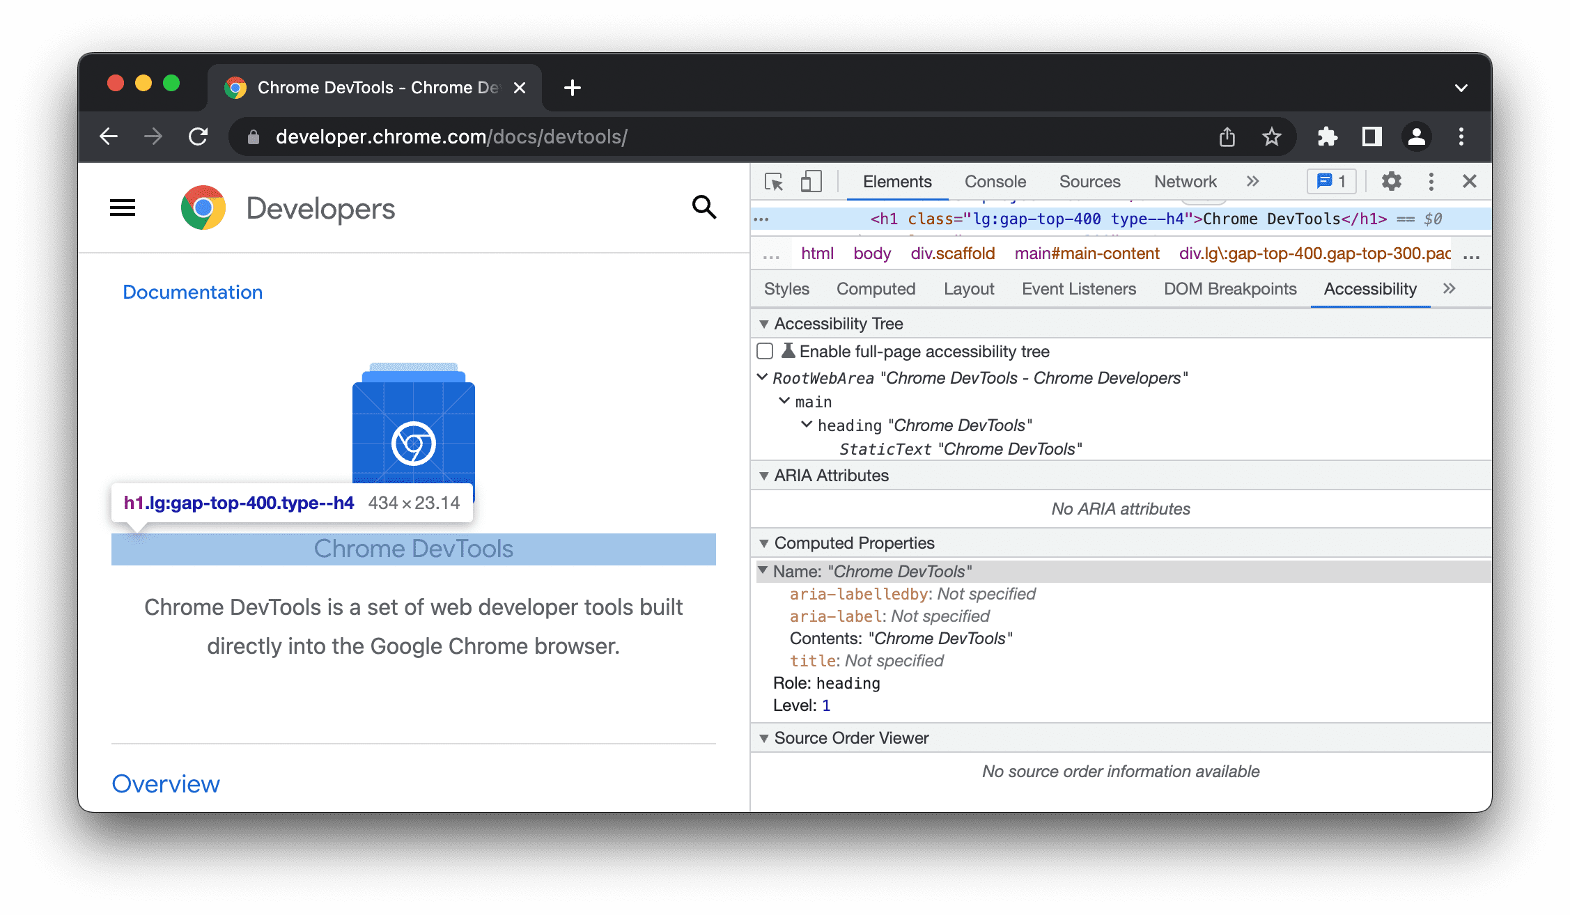Image resolution: width=1570 pixels, height=915 pixels.
Task: Click the Sources panel icon
Action: pos(1087,182)
